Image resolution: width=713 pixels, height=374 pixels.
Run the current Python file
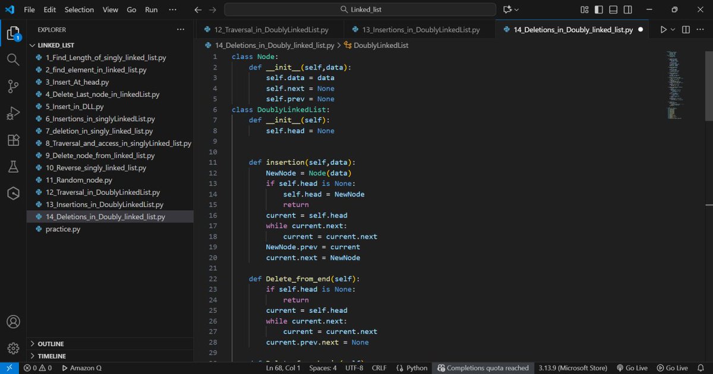coord(663,29)
